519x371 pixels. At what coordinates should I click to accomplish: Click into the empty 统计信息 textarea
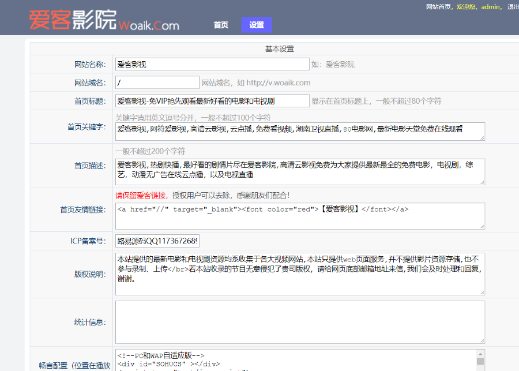point(300,322)
